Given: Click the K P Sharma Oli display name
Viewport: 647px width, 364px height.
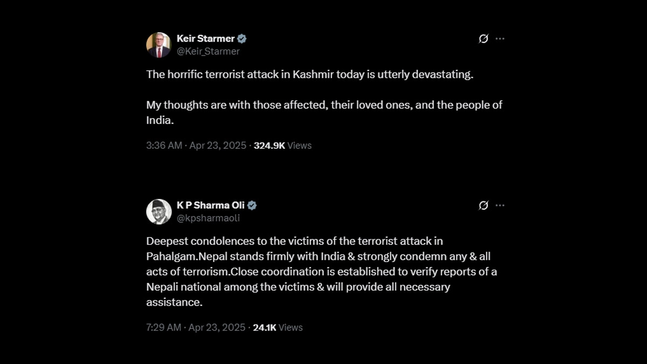Looking at the screenshot, I should pos(210,205).
